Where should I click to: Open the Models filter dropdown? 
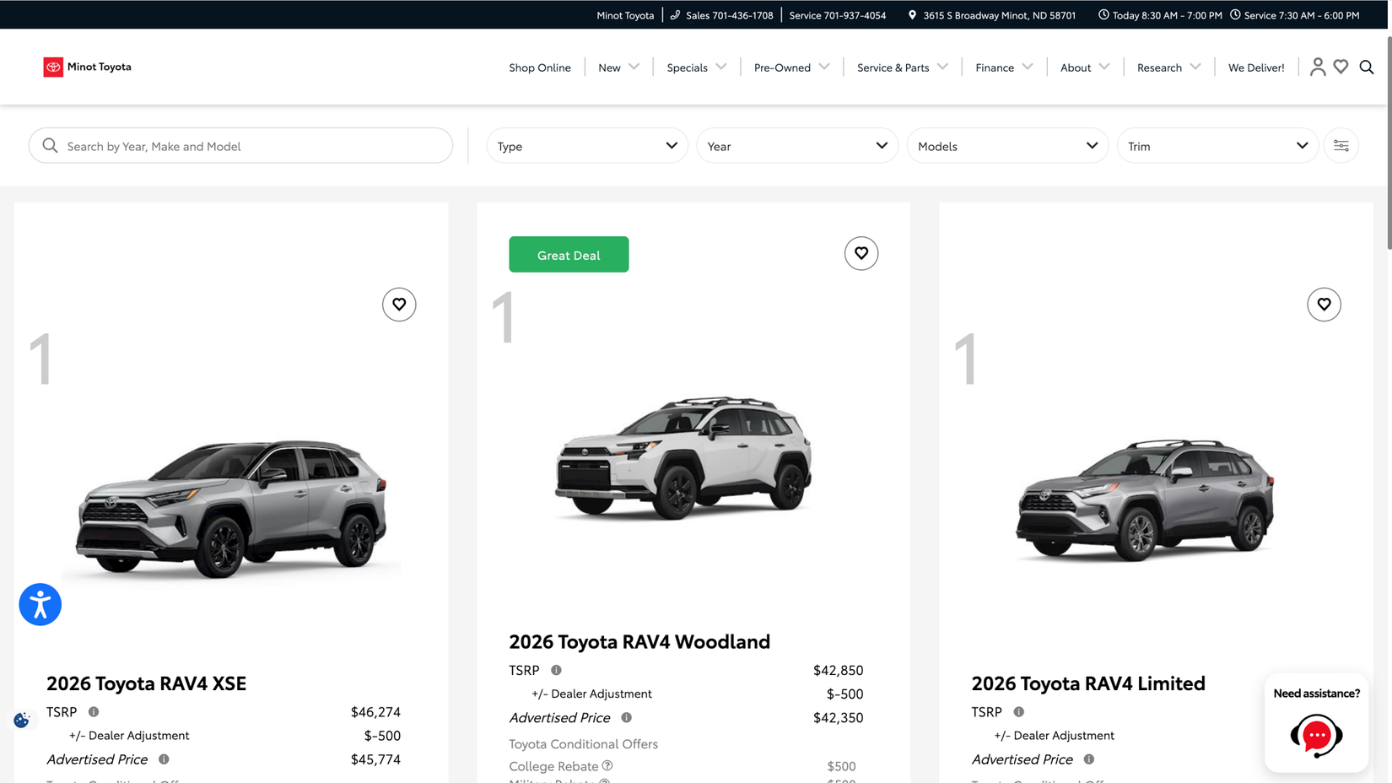[1007, 146]
